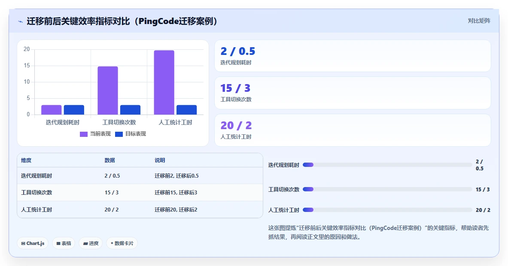The width and height of the screenshot is (508, 266).
Task: Click the purple bar for 迭代规划耗时
Action: tap(51, 110)
